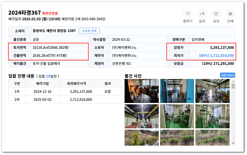Click the appraisal value 3,391,137,600 in the 감정가 row

(x=222, y=47)
